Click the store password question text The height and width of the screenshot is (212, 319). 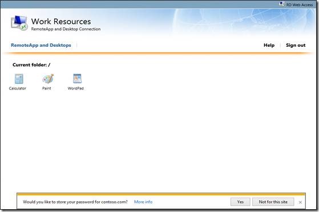click(75, 202)
